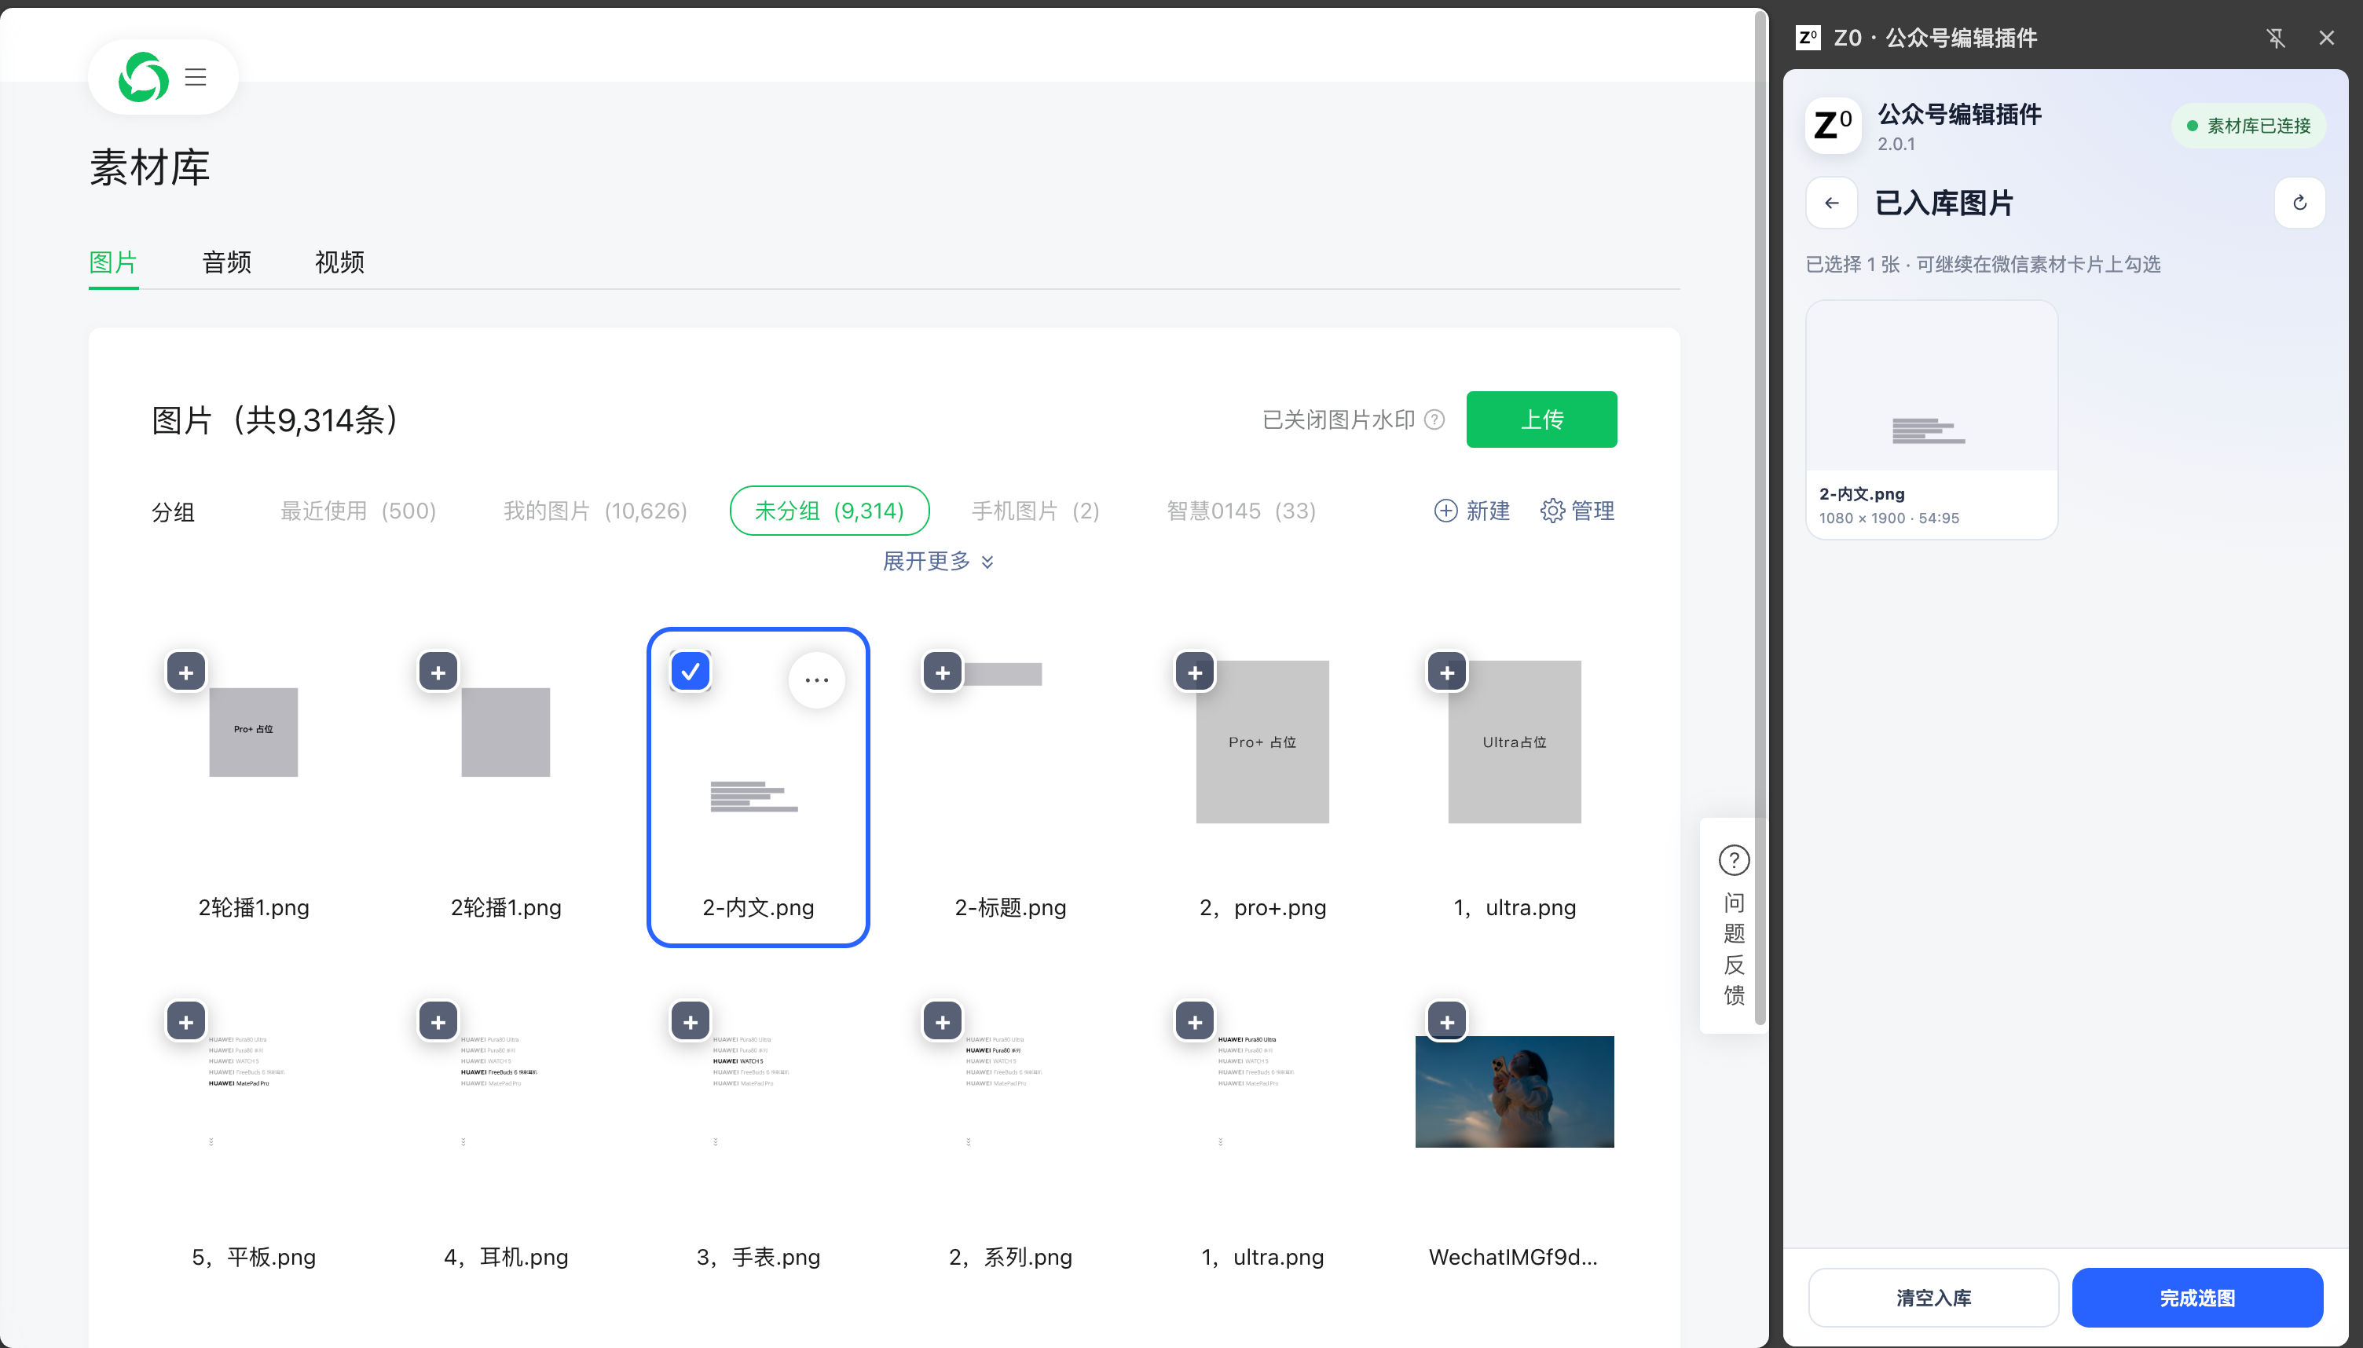Click the watermark help question icon

tap(1434, 420)
